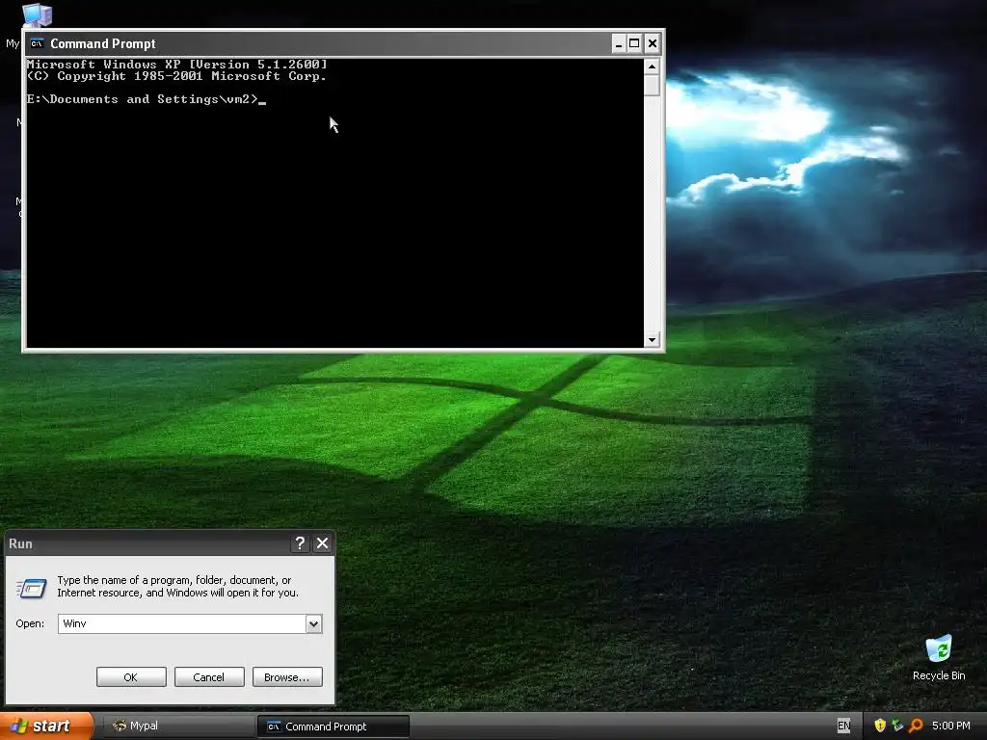Click the Recycle Bin label text
Screen dimensions: 987x740
(939, 675)
